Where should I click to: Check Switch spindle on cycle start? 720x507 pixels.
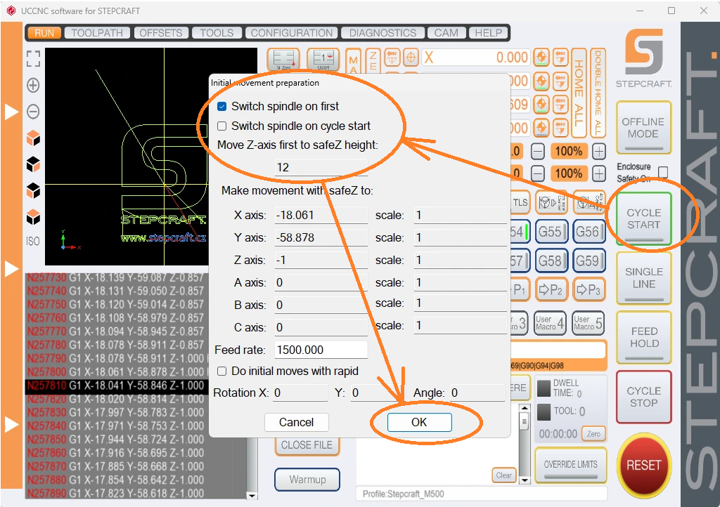(221, 126)
